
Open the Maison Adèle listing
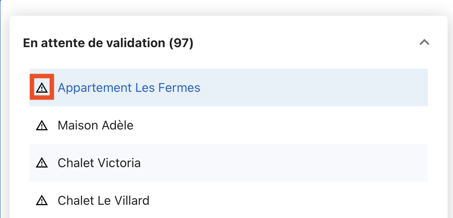[96, 125]
